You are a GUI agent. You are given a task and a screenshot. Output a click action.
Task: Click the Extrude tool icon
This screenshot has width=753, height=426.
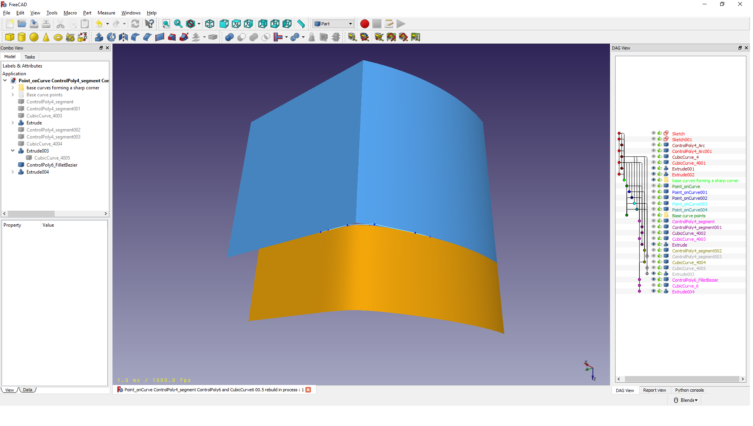[x=99, y=37]
